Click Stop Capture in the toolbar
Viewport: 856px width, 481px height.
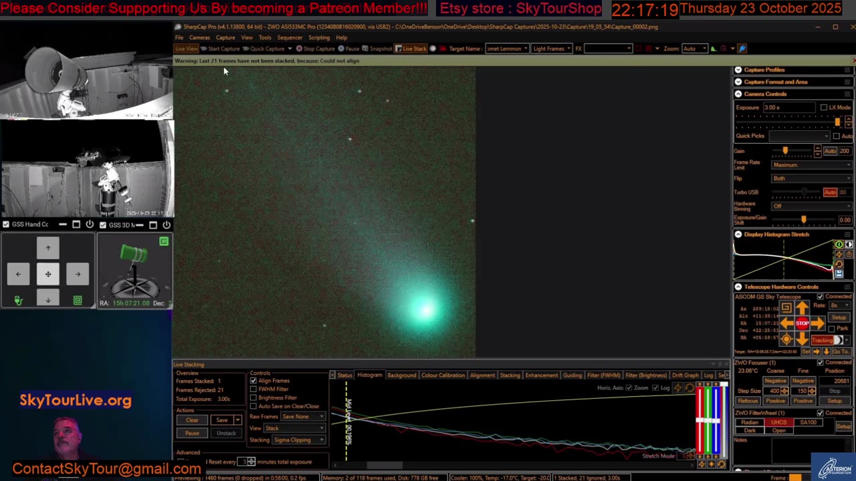(316, 49)
